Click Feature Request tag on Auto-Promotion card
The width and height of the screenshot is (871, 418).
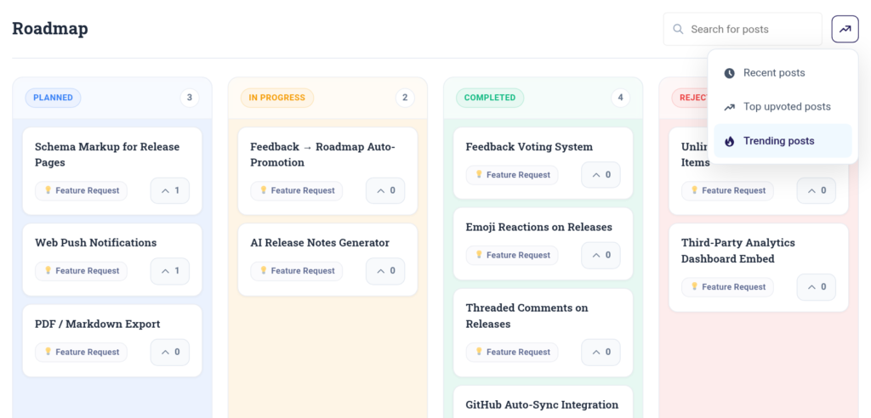point(297,190)
